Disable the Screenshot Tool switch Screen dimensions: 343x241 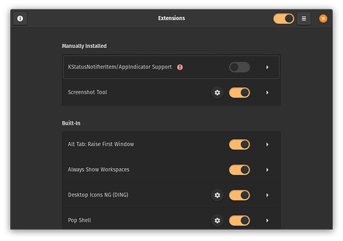click(x=240, y=92)
